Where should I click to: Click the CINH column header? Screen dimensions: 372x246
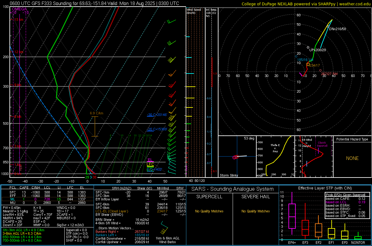[36, 188]
